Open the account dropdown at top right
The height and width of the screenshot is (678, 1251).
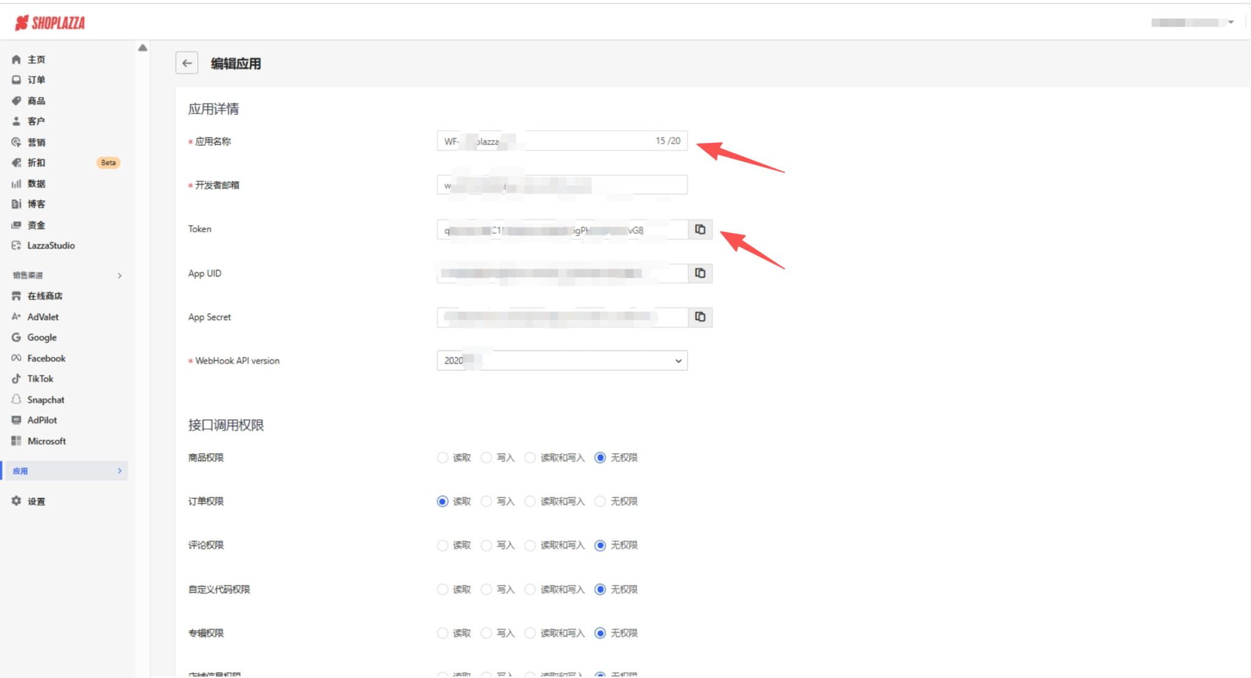point(1192,23)
